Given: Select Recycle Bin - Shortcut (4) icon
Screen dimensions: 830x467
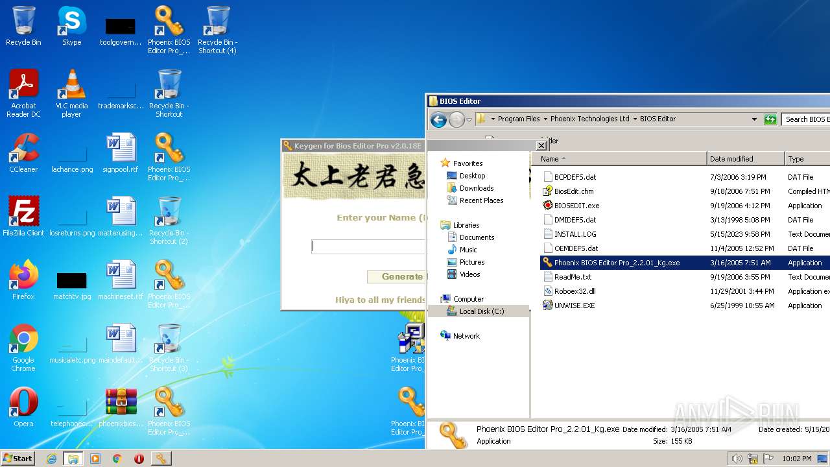Looking at the screenshot, I should click(x=217, y=30).
